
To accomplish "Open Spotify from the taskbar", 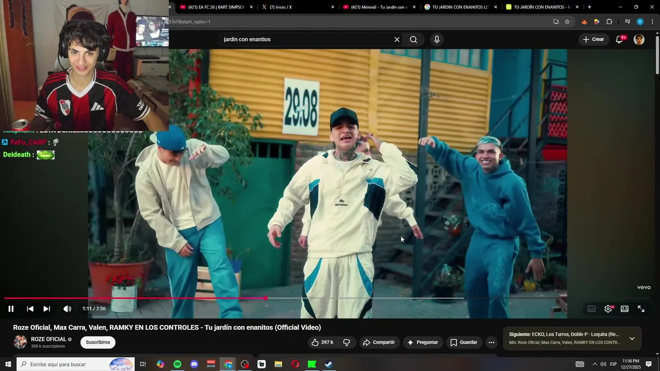I will click(x=177, y=364).
